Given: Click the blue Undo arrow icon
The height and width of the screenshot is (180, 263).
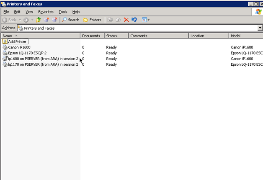Looking at the screenshot, I should point(134,20).
